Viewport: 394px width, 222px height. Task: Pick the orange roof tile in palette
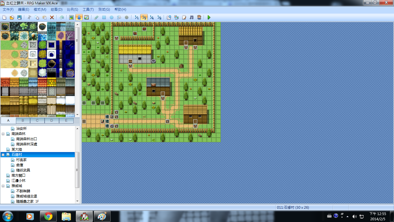pos(14,82)
